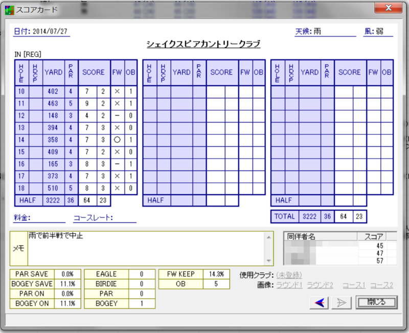Screen dimensions: 409x333
Task: Open the コース2 image link
Action: tap(381, 286)
